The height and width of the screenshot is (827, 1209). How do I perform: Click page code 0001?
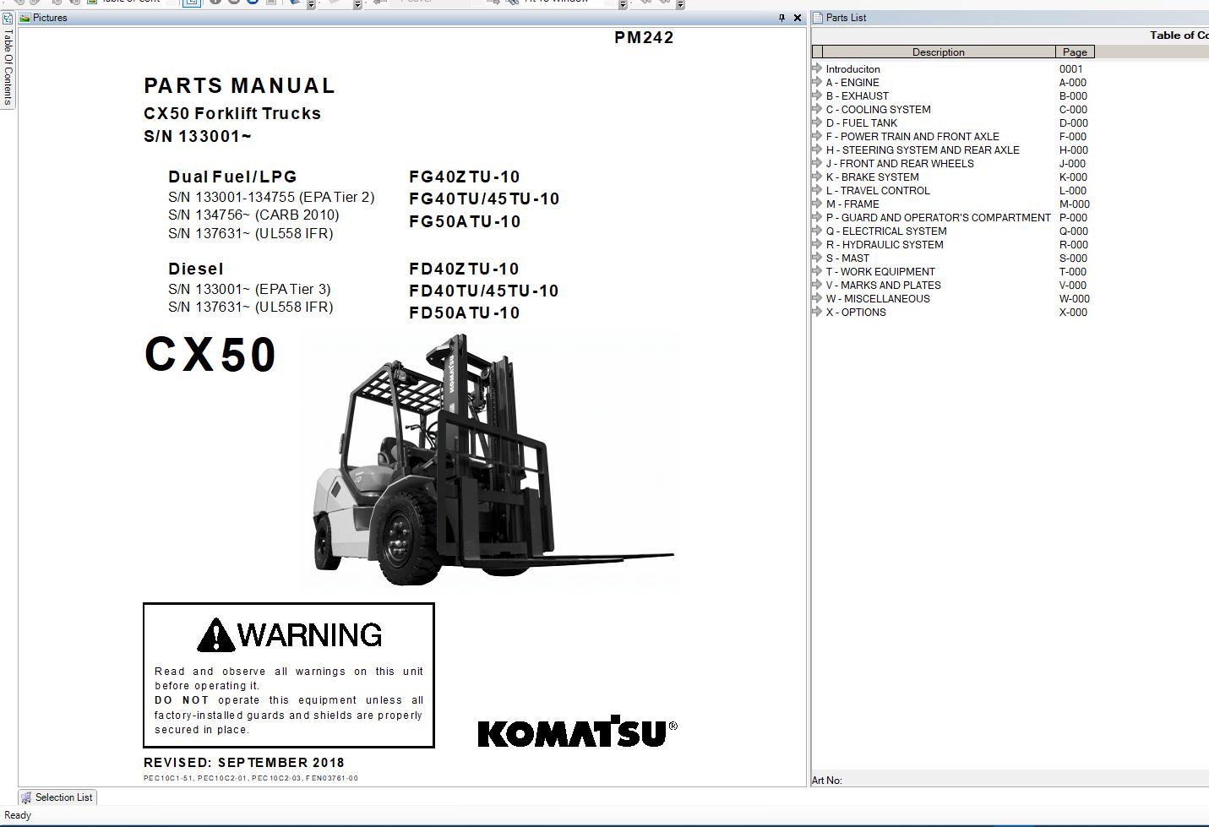[1070, 69]
